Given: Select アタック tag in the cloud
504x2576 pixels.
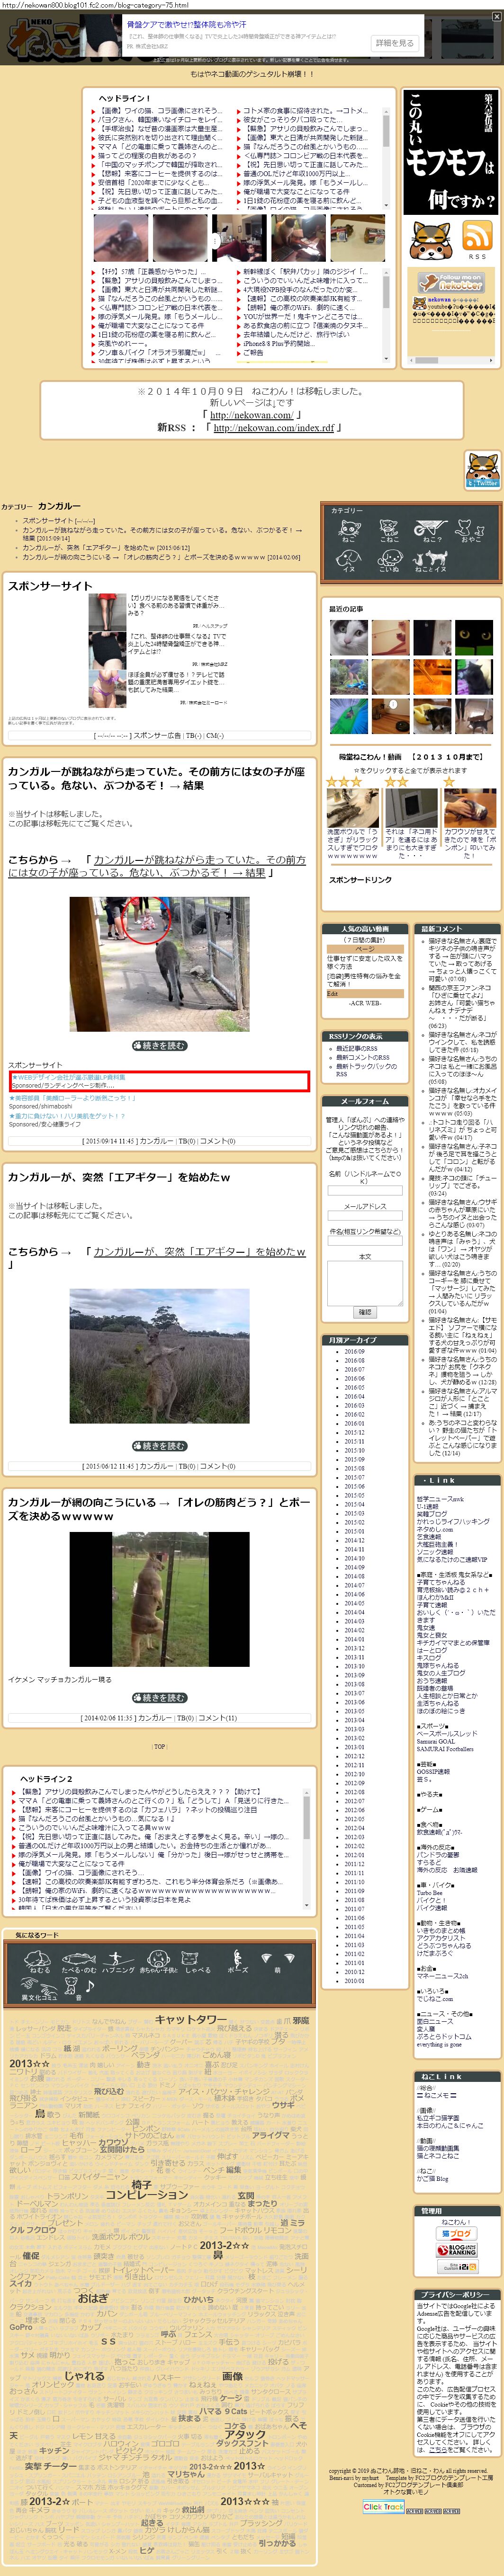Looking at the screenshot, I should 244,2434.
